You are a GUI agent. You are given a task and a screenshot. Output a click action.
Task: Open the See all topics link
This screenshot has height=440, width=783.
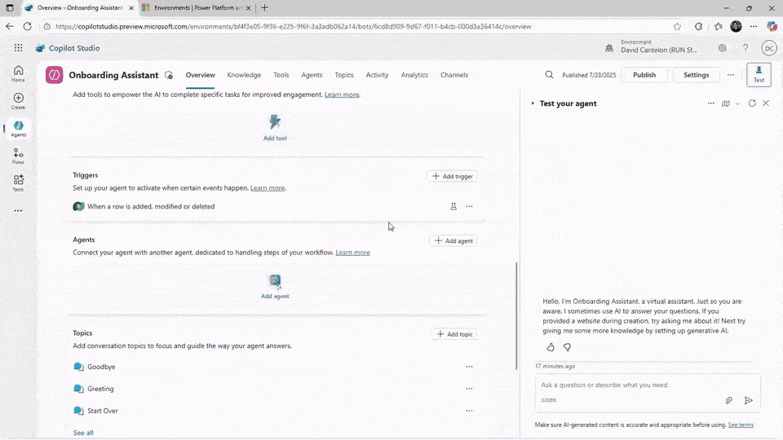pyautogui.click(x=83, y=433)
